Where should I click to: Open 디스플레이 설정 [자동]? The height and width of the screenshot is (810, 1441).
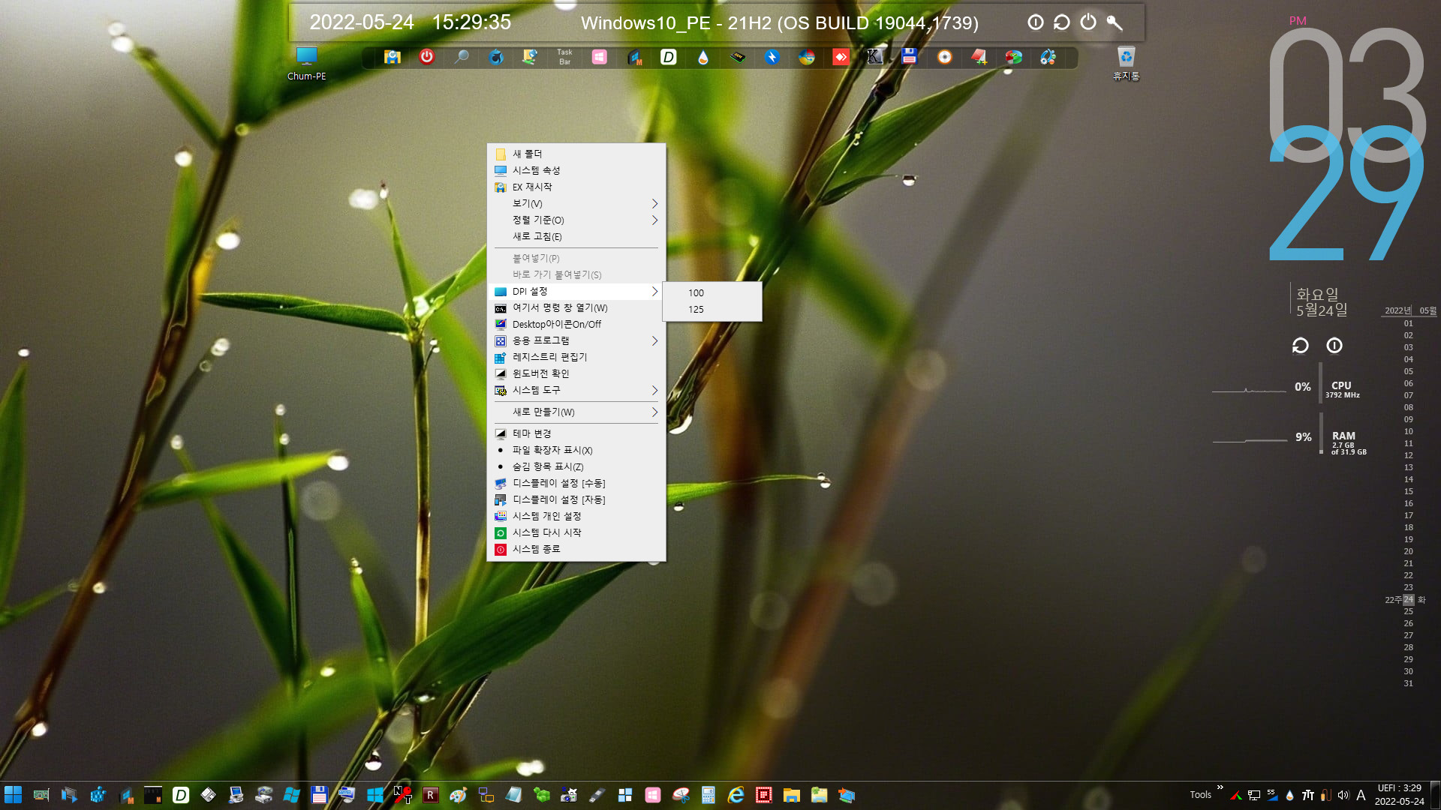click(576, 499)
